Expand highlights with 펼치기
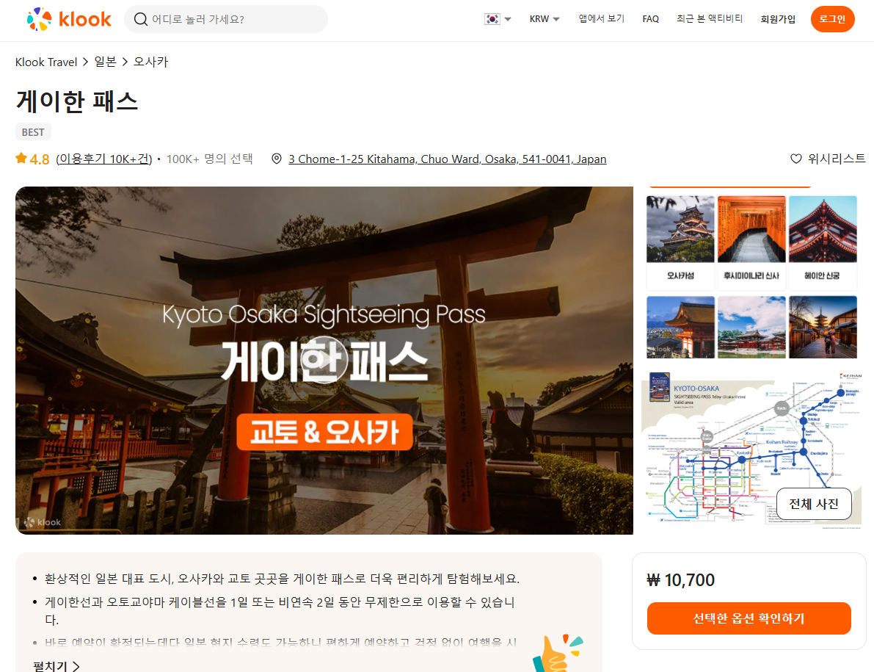This screenshot has height=672, width=874. [x=57, y=666]
